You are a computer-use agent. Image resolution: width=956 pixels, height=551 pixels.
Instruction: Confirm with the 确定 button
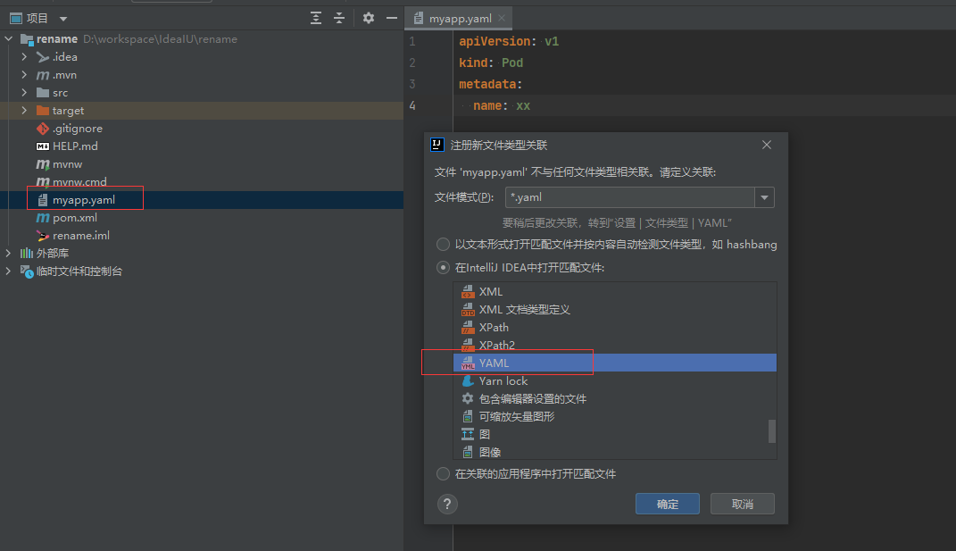tap(668, 504)
